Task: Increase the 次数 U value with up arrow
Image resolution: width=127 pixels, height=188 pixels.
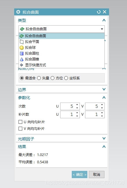Action: (77, 105)
